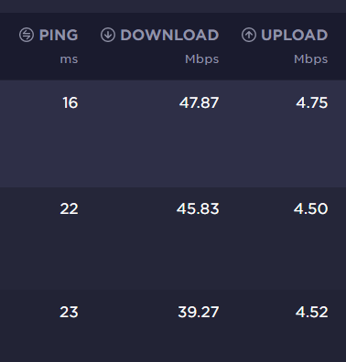Open the result with ping 22
This screenshot has width=346, height=362.
tap(69, 209)
